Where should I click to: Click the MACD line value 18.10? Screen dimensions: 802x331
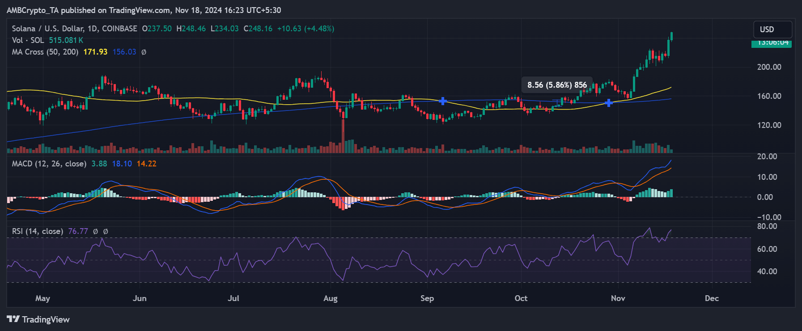(122, 164)
